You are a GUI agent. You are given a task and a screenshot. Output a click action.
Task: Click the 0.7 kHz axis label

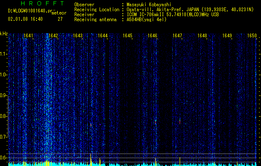[x=4, y=137]
